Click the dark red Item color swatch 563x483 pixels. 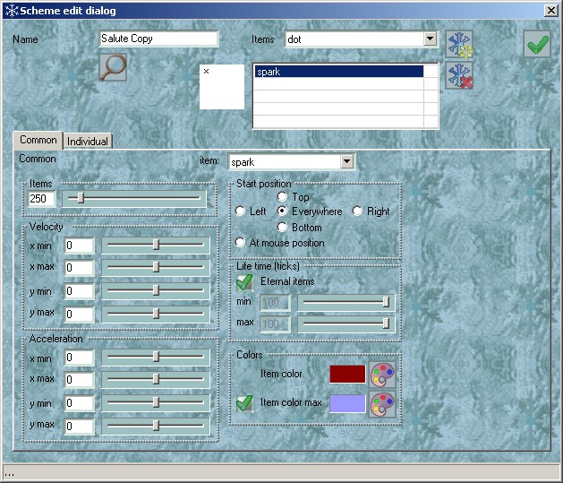tap(347, 374)
